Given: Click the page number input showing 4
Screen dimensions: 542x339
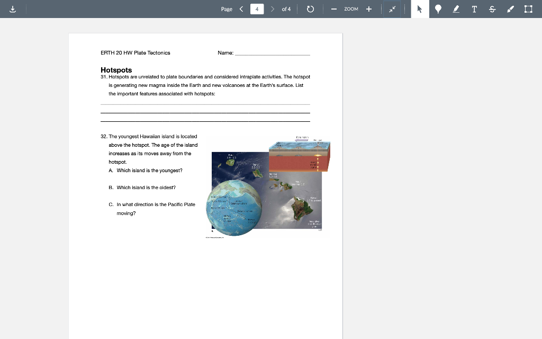Looking at the screenshot, I should 257,8.
